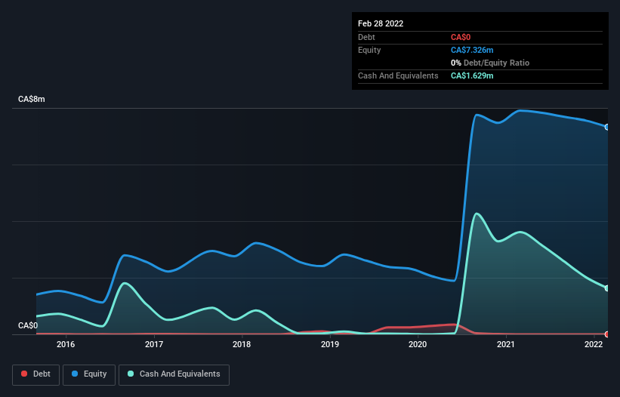Click the 0% Debt/Equity Ratio text
The height and width of the screenshot is (397, 620).
[490, 63]
